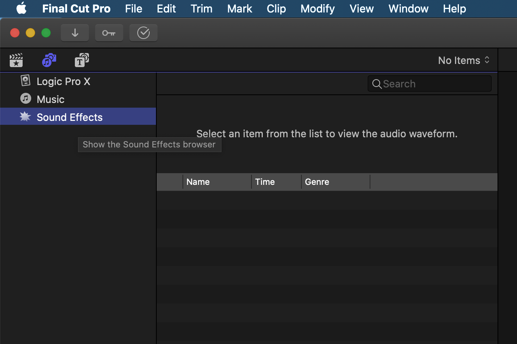Show the Libraries sidebar clapperboard icon
This screenshot has width=517, height=344.
click(x=16, y=60)
